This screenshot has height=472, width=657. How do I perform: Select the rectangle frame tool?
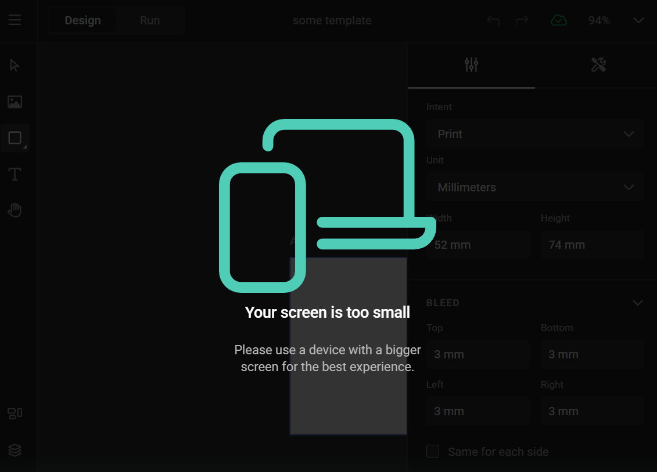pos(15,138)
